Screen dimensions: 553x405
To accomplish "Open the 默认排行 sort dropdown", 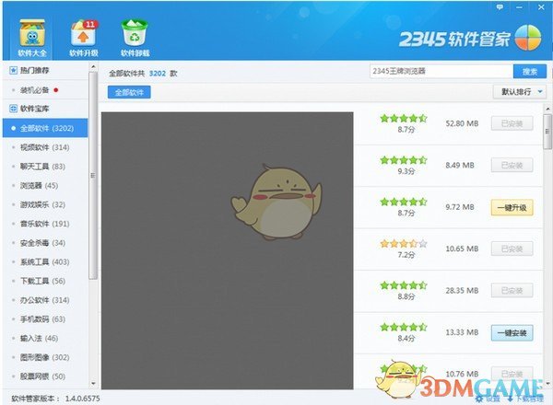I will pos(520,92).
